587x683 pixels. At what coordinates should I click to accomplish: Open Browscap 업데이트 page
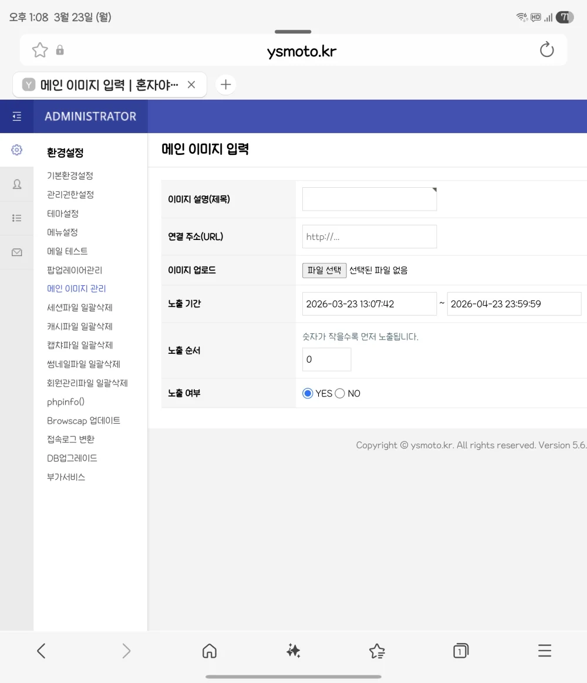84,421
